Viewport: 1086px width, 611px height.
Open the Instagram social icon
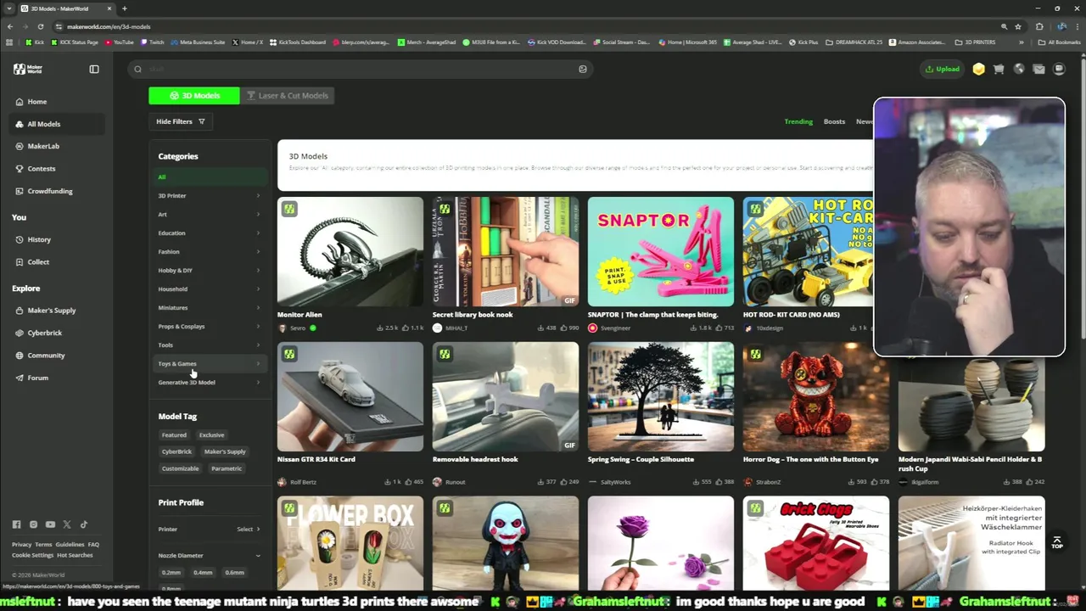33,524
